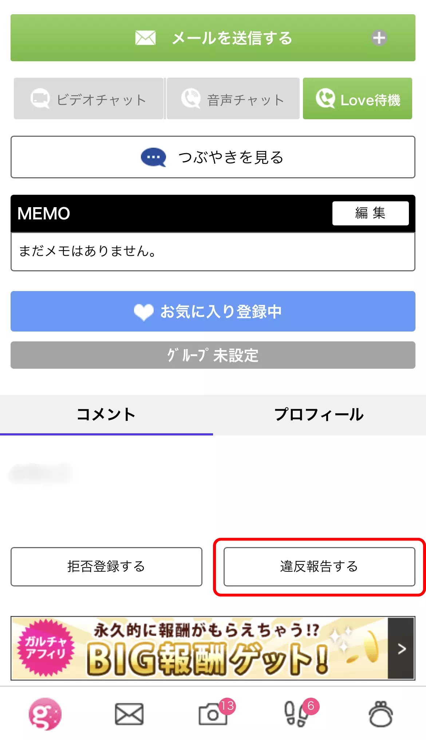Viewport: 426px width, 740px height.
Task: Tap the plus icon on the green mail bar
Action: (380, 38)
